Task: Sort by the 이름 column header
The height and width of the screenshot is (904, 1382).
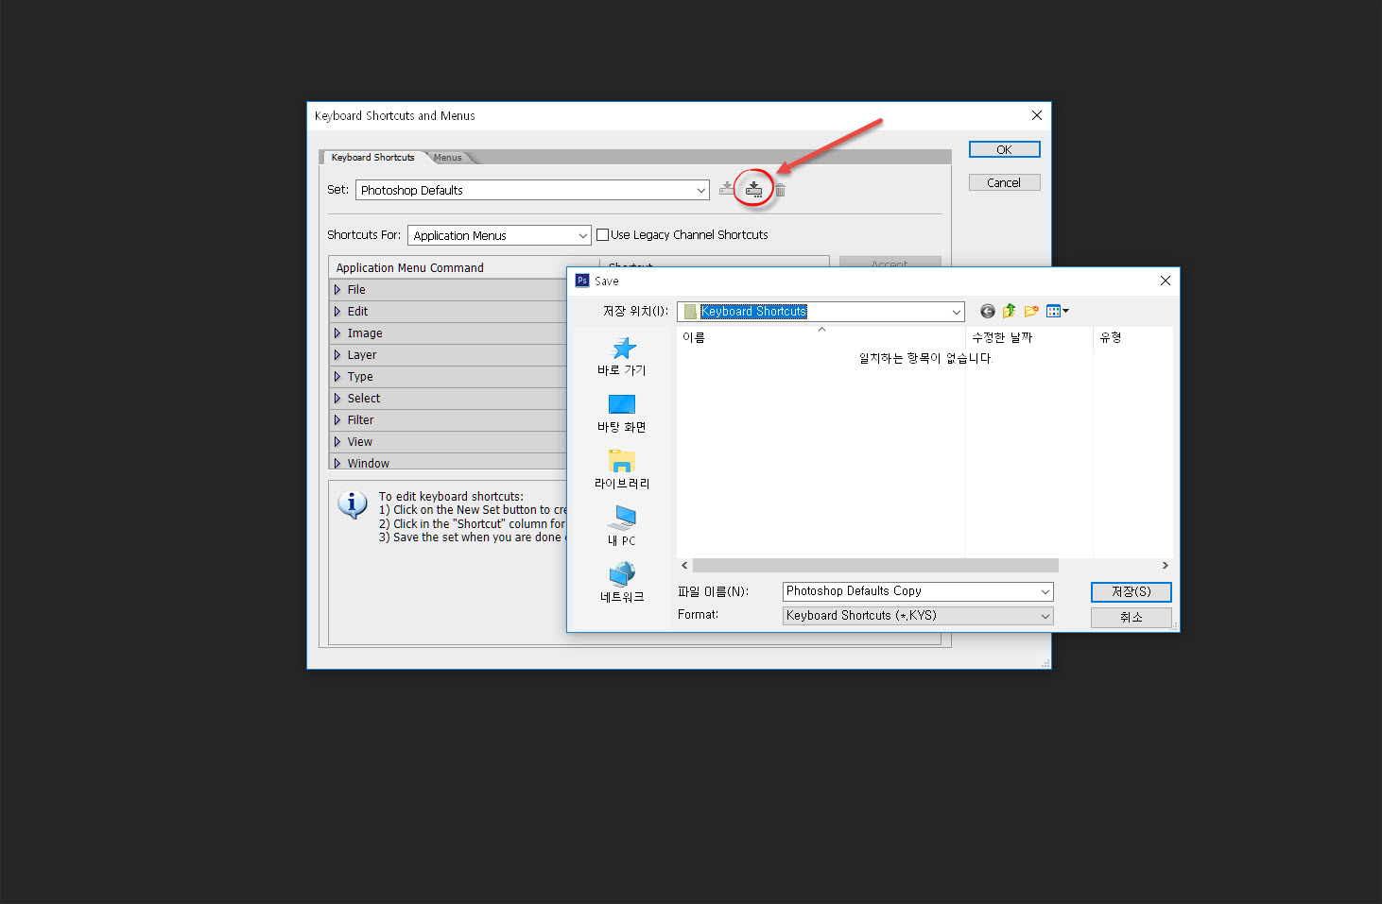Action: pyautogui.click(x=821, y=337)
